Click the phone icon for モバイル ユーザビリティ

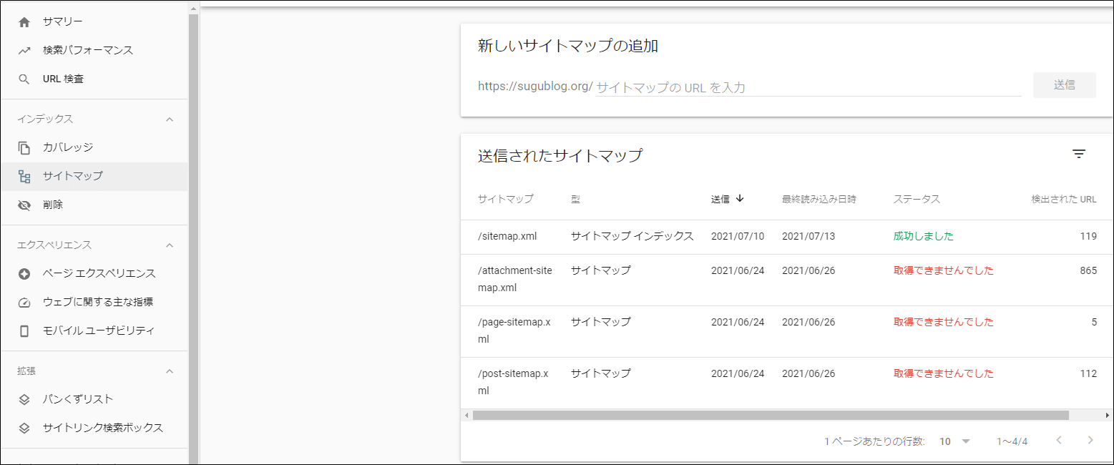(x=24, y=331)
